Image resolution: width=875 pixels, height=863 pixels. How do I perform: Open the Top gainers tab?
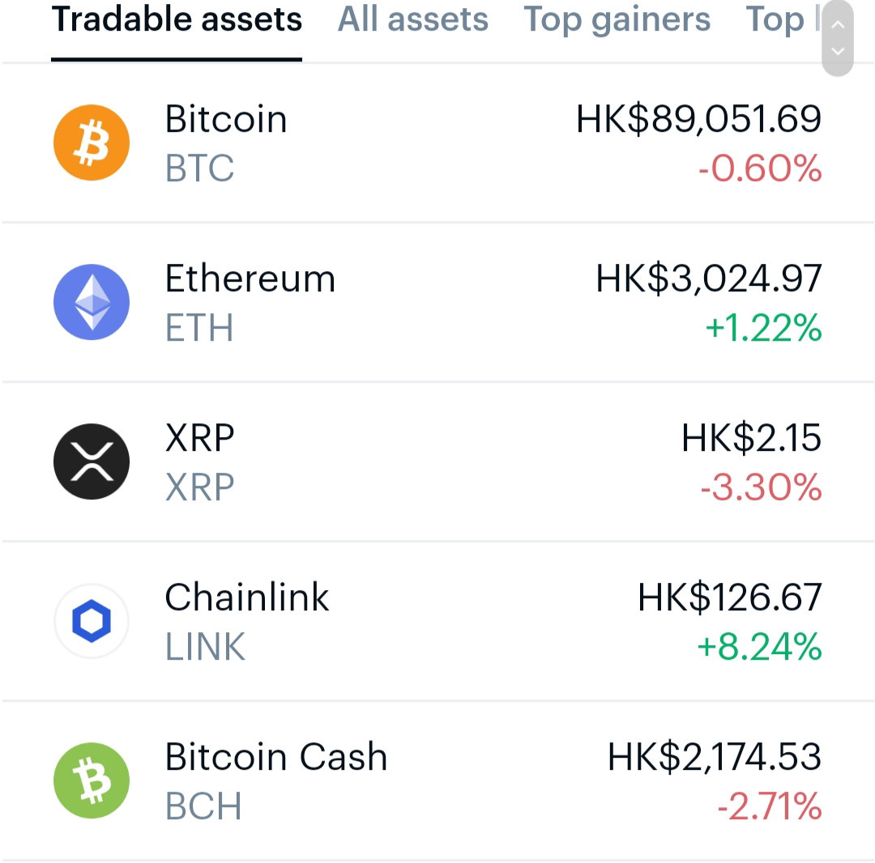point(617,20)
